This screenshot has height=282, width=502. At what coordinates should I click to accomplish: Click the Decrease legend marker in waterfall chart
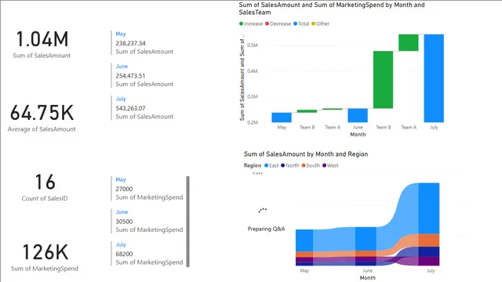point(267,23)
